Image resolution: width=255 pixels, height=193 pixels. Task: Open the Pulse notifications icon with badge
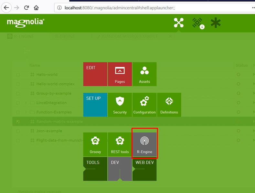tap(197, 23)
